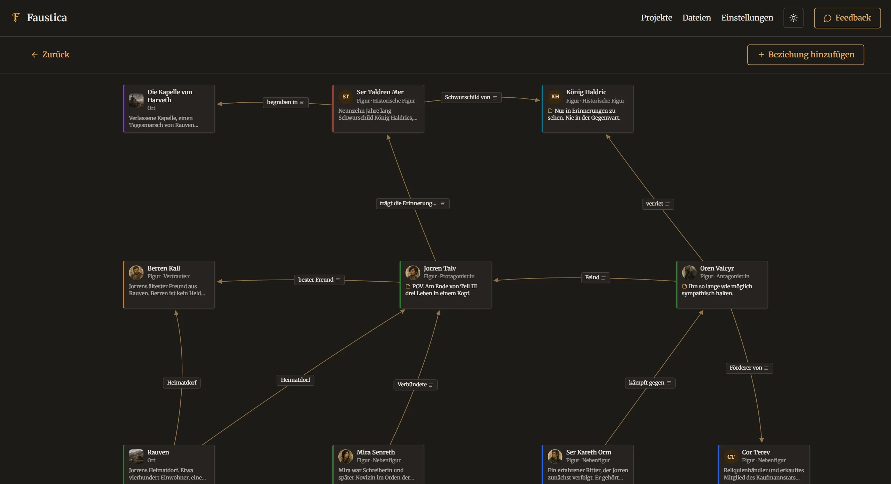Select the Heimatdorf label toward Berren Kall
The height and width of the screenshot is (484, 891).
pos(182,383)
